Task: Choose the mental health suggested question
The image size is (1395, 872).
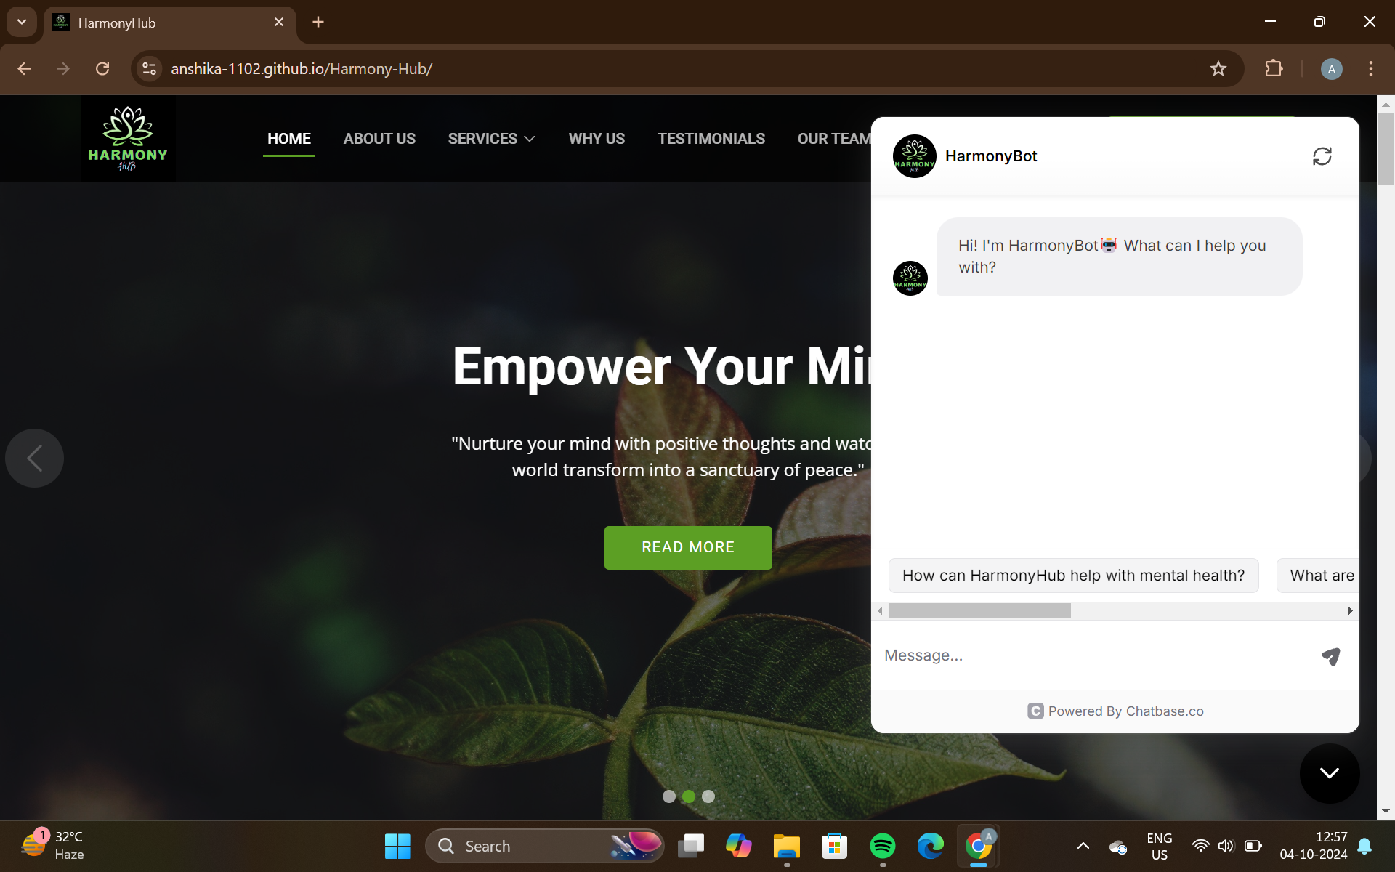Action: click(1072, 576)
